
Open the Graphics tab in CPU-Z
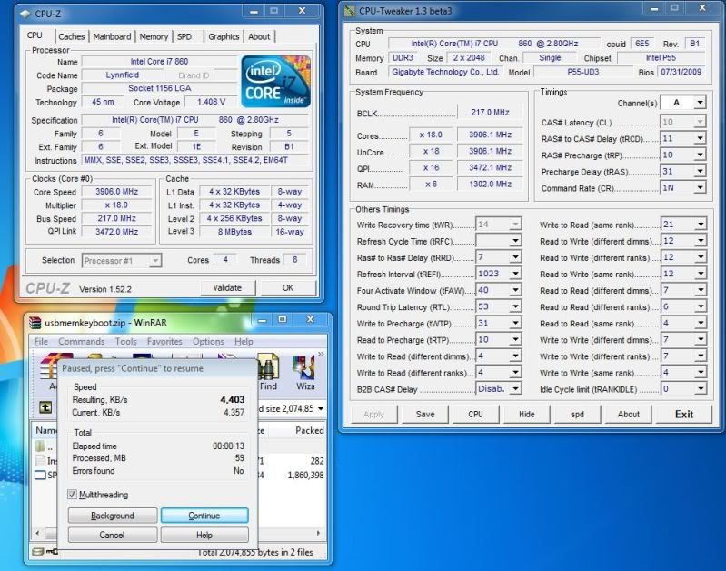point(224,36)
